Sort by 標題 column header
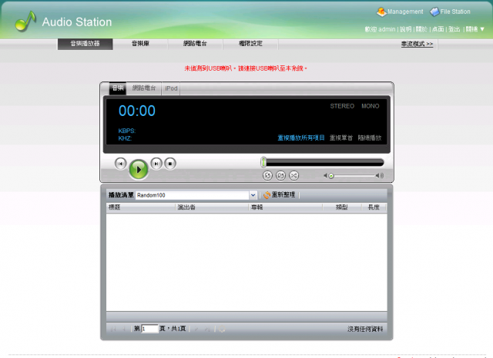 click(140, 207)
